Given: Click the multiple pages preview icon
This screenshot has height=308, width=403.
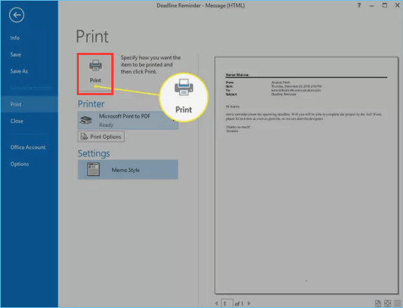Looking at the screenshot, I should pyautogui.click(x=397, y=304).
